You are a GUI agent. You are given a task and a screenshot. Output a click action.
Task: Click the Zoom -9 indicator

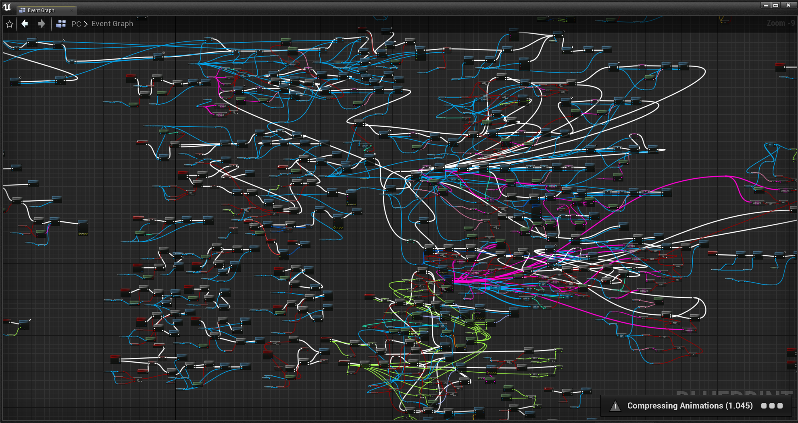pyautogui.click(x=780, y=23)
